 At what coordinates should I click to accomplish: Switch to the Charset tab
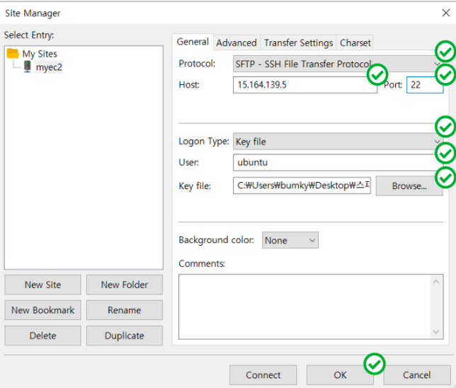pyautogui.click(x=355, y=43)
